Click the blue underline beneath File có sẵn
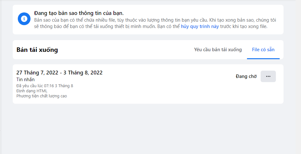The width and height of the screenshot is (301, 154). click(263, 59)
